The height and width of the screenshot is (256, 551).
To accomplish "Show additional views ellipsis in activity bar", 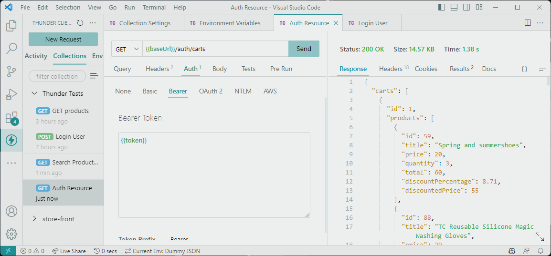I will 11,163.
